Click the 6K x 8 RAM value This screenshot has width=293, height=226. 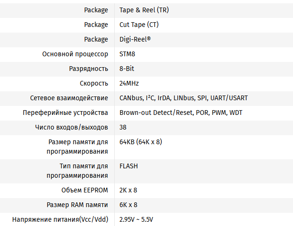pos(128,205)
